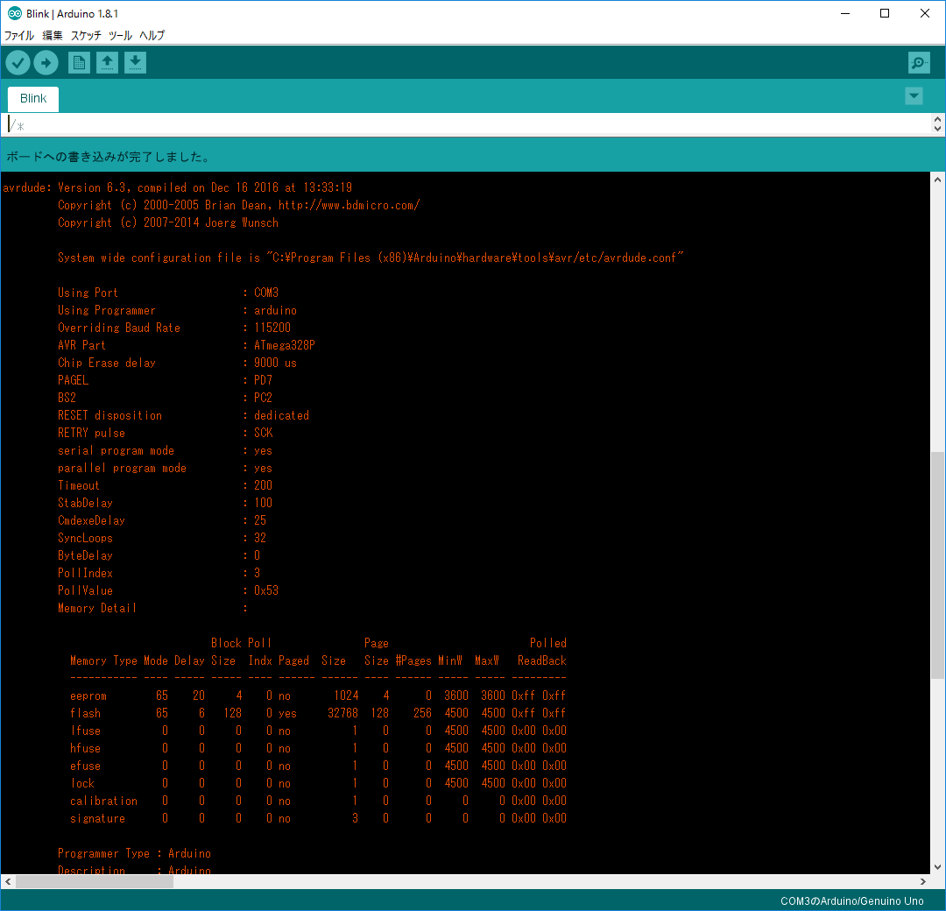Open the スケッチ menu

(86, 36)
